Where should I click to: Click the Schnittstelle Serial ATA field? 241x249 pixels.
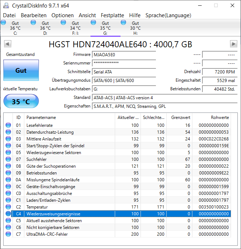pos(124,72)
